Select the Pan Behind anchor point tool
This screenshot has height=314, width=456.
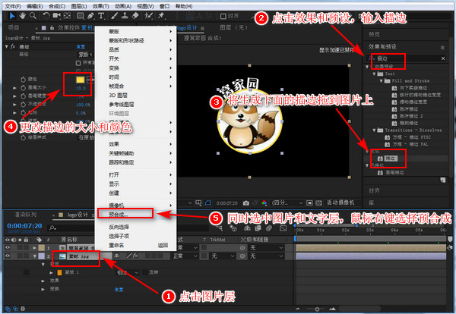(x=67, y=16)
